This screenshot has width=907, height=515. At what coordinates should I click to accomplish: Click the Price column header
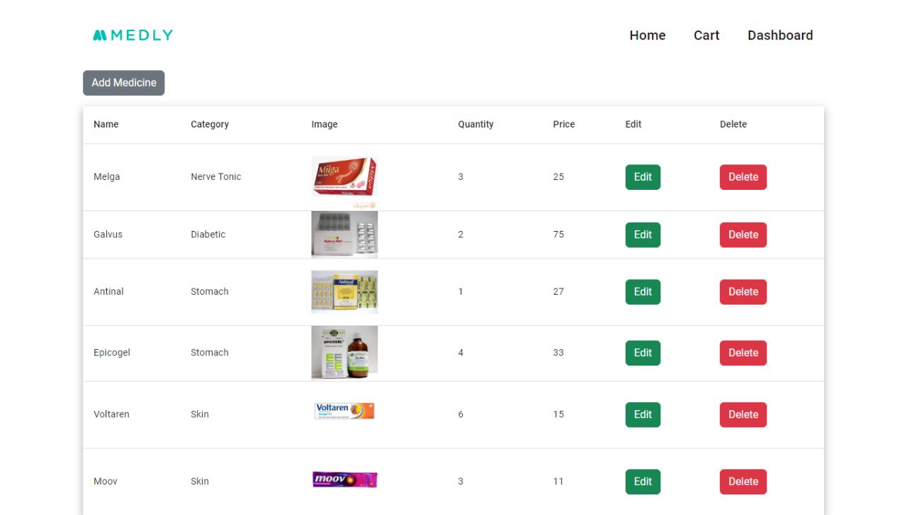click(x=563, y=124)
